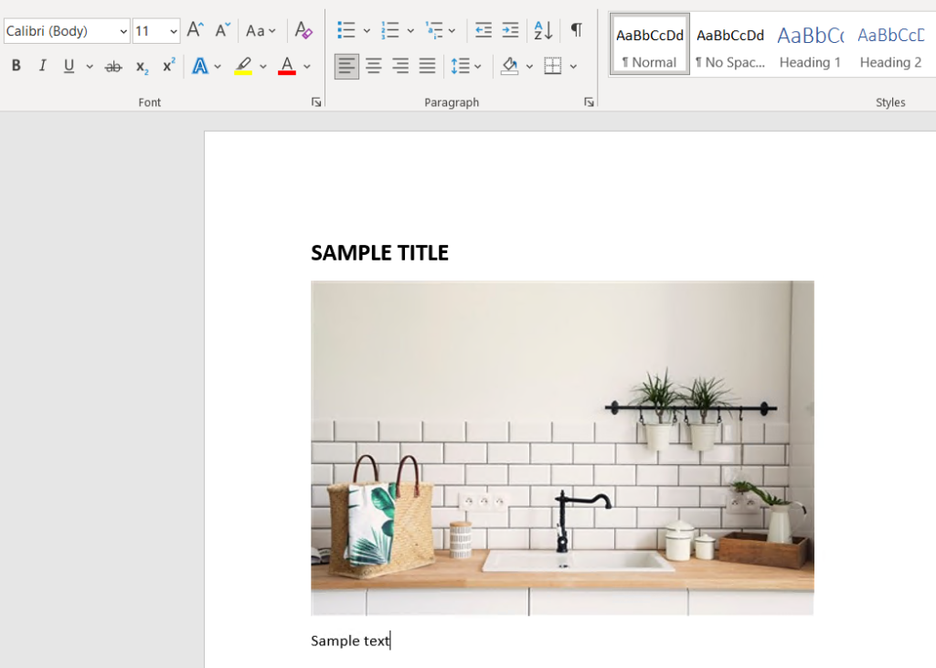Apply the No Spacing style
This screenshot has height=668, width=936.
(x=729, y=46)
